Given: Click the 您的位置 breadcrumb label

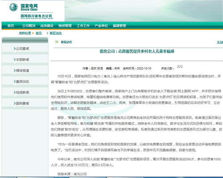Looking at the screenshot, I should click(25, 33).
